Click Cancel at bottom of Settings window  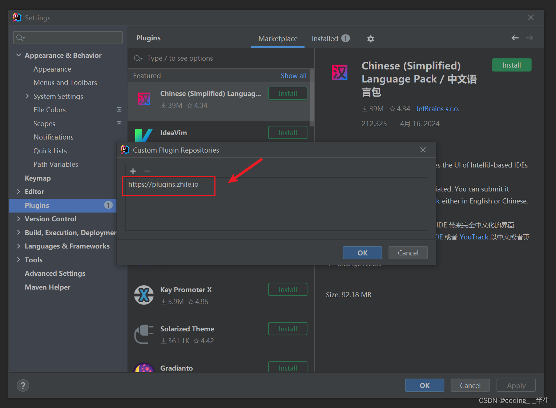pyautogui.click(x=470, y=385)
